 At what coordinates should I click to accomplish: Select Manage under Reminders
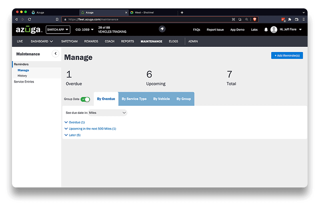[x=23, y=70]
